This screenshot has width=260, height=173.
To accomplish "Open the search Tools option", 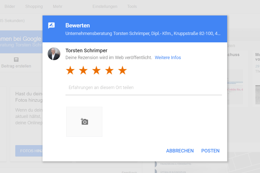I will [132, 6].
